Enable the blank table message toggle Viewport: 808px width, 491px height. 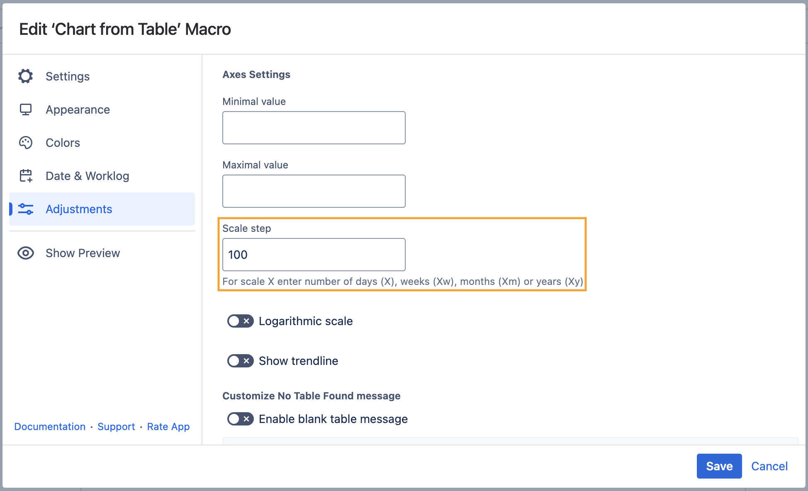click(240, 419)
